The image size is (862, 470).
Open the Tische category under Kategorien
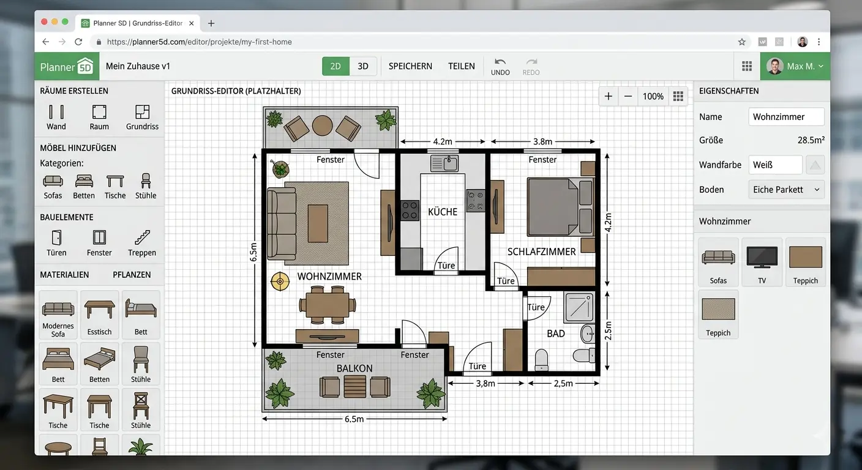(x=115, y=186)
